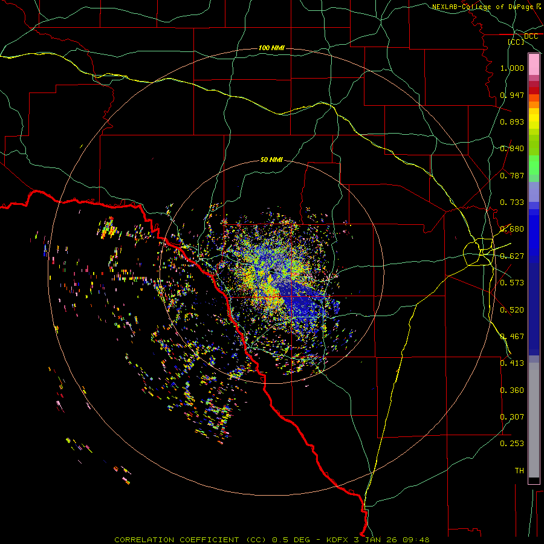Click the DCC product label
Viewport: 544px width, 544px height.
click(x=531, y=36)
